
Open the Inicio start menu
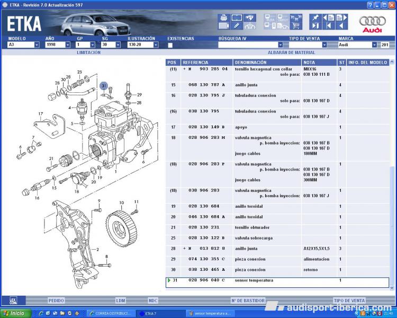tap(16, 314)
